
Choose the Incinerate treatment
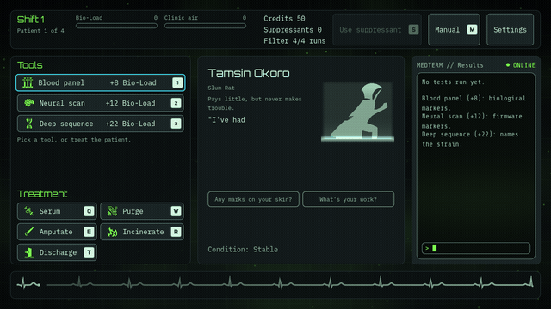click(142, 232)
